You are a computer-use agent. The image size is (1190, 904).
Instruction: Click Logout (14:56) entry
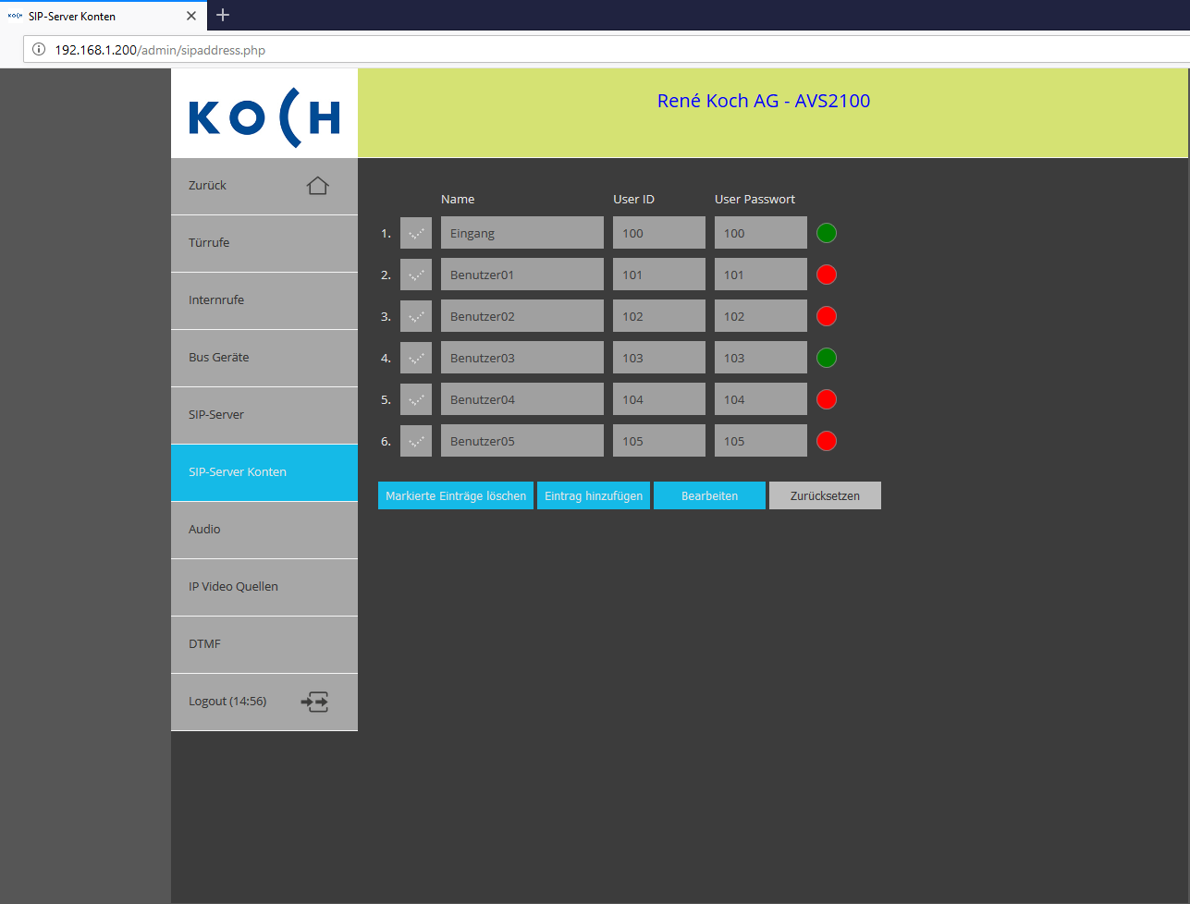264,702
